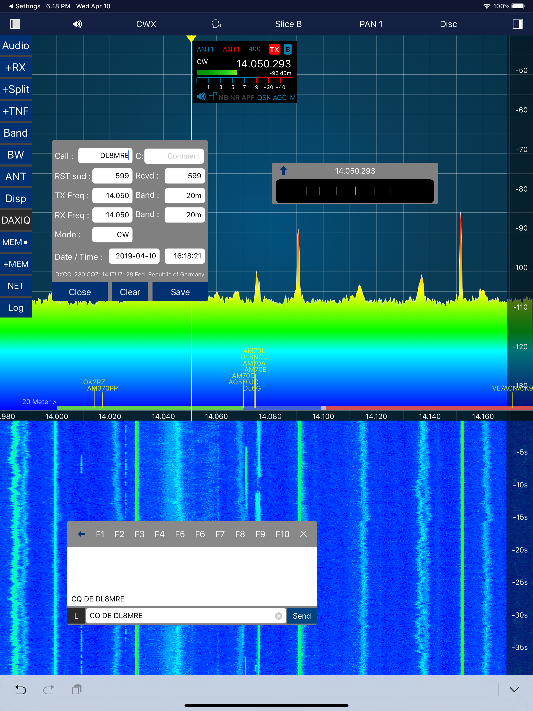Image resolution: width=533 pixels, height=711 pixels.
Task: Close the CWX panel with X
Action: (303, 534)
